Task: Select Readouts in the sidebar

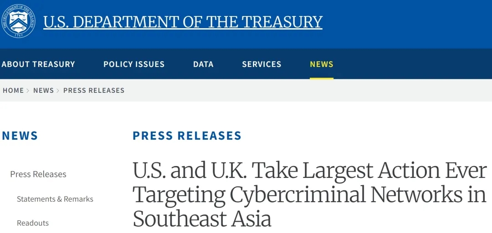Action: tap(33, 223)
